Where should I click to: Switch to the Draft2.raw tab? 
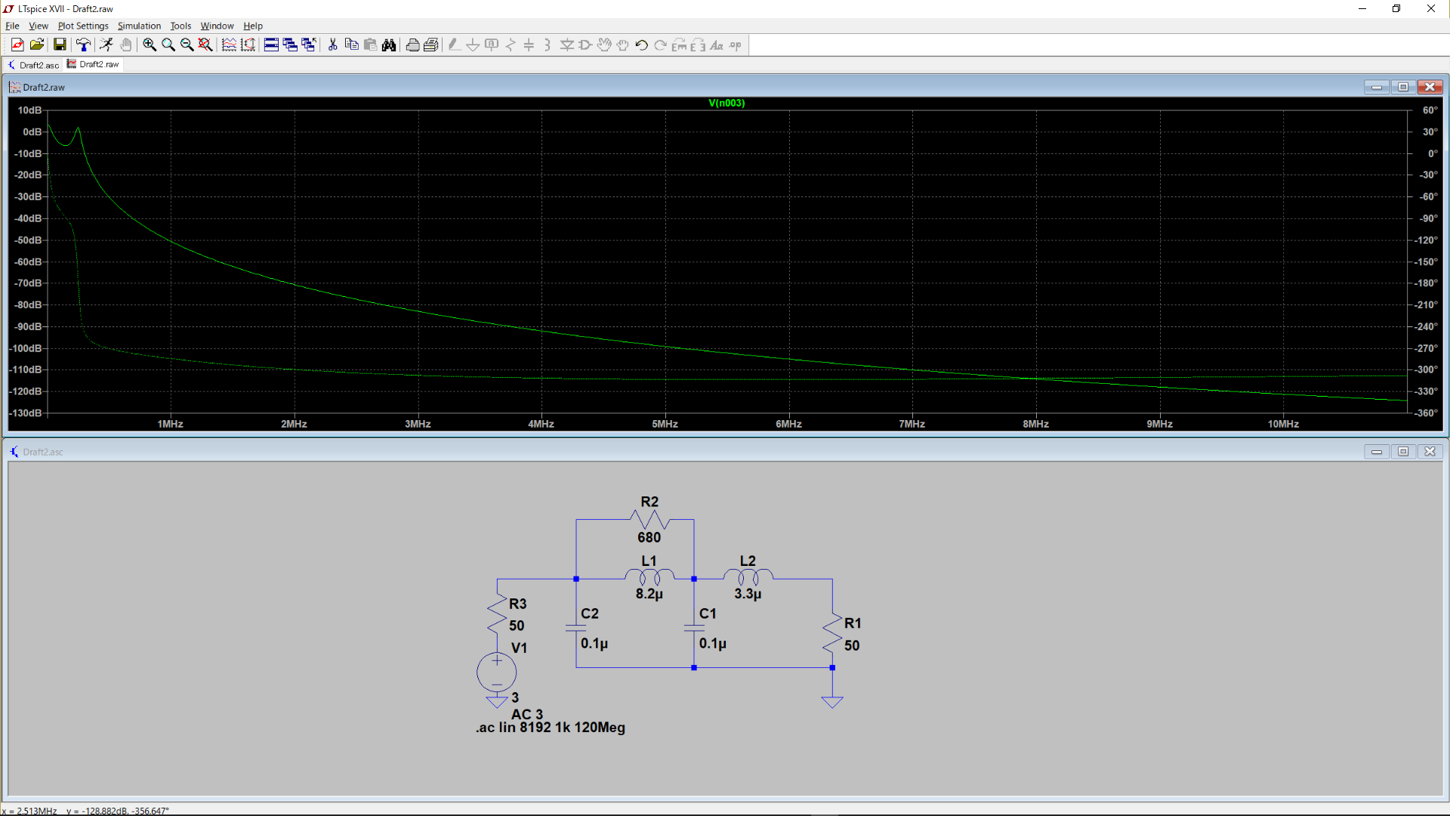click(x=93, y=64)
